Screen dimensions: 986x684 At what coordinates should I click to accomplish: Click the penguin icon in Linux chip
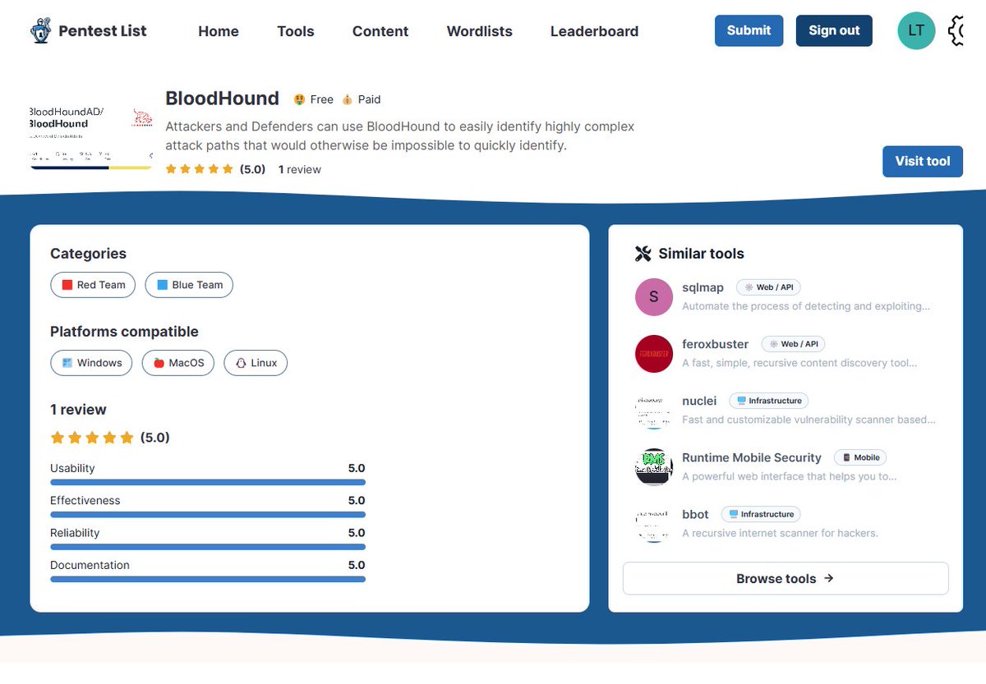tap(242, 363)
